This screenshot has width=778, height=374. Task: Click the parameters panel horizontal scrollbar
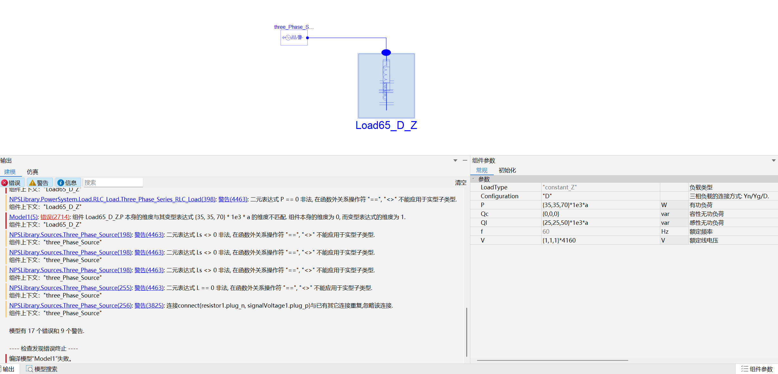(552, 360)
